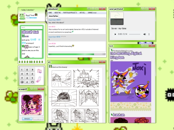
Task: Click the help question mark in main window
Action: coord(89,9)
